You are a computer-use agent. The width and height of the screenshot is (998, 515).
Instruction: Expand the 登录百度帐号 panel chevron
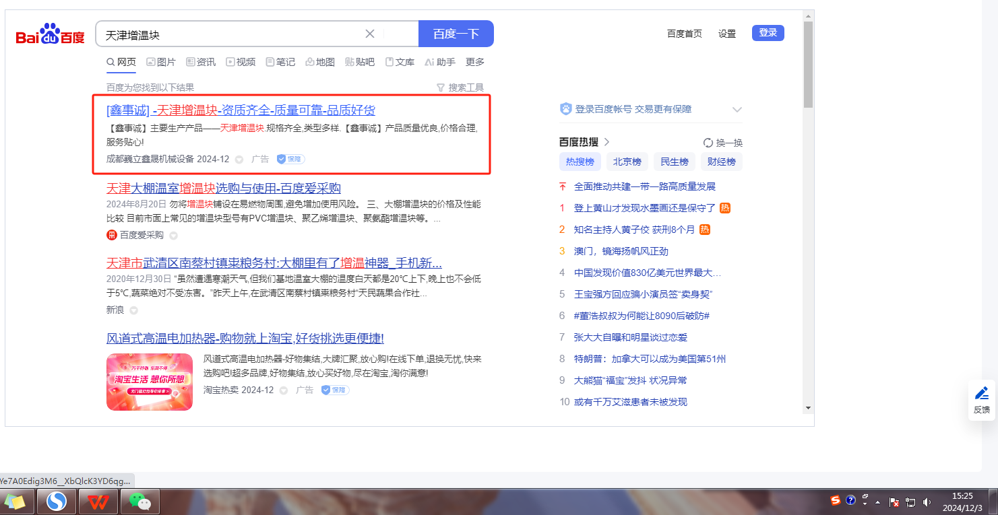737,109
